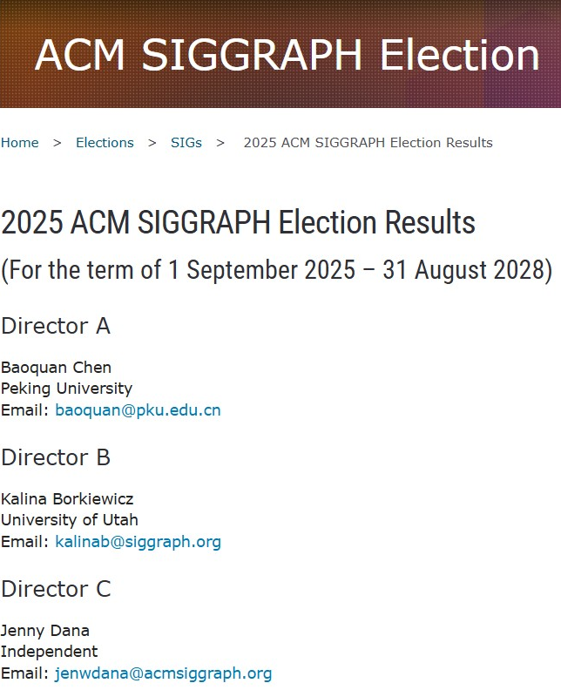Click the name Baoquan Chen
The width and height of the screenshot is (561, 690).
click(x=56, y=368)
